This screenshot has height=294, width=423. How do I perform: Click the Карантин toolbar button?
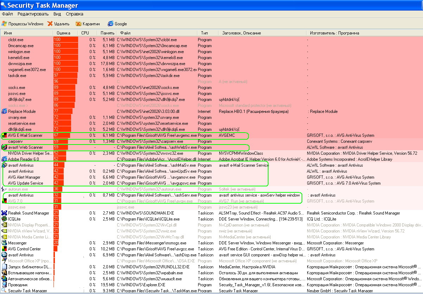pos(88,24)
